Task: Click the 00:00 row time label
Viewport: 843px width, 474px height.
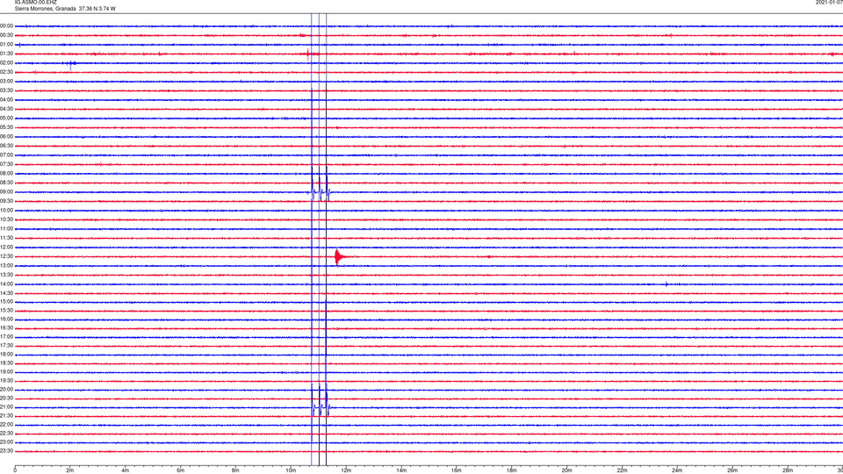Action: pos(6,25)
